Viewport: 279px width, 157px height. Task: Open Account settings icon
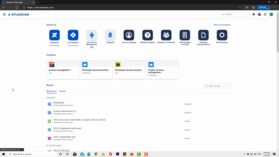point(129,35)
